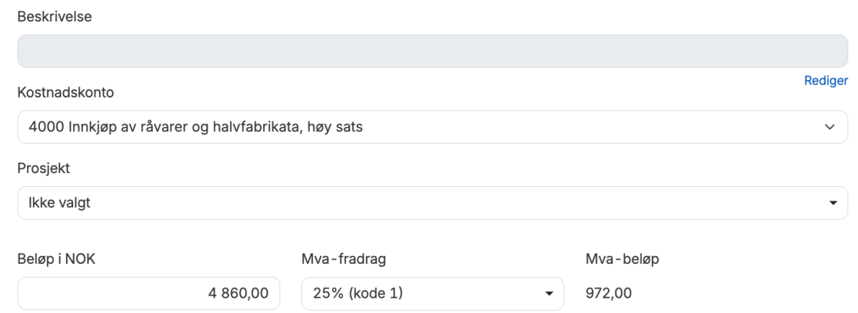This screenshot has height=313, width=858.
Task: Click the Kostnadskonto label
Action: (65, 92)
